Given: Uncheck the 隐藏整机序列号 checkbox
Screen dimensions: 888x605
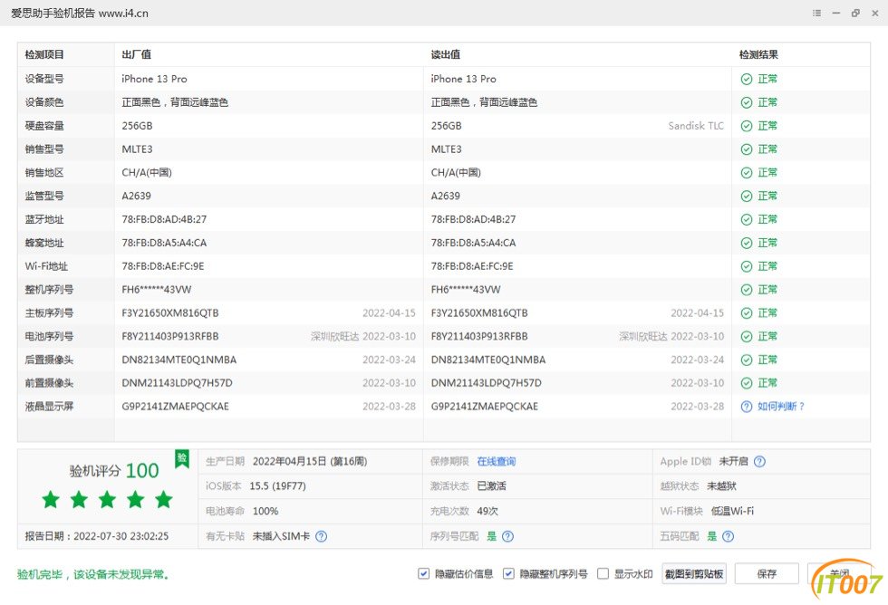Looking at the screenshot, I should (508, 573).
